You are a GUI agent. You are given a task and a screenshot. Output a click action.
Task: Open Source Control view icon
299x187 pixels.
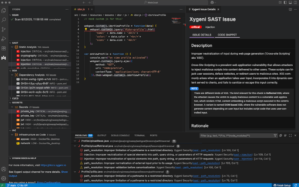4,29
